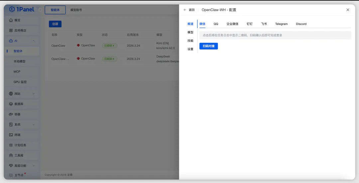Screen dimensions: 359x183
Task: Select the Discord channel tab
Action: point(301,24)
